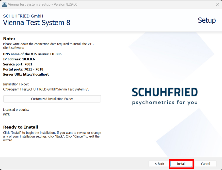The image size is (222, 170).
Task: Click the Install button
Action: pyautogui.click(x=181, y=164)
